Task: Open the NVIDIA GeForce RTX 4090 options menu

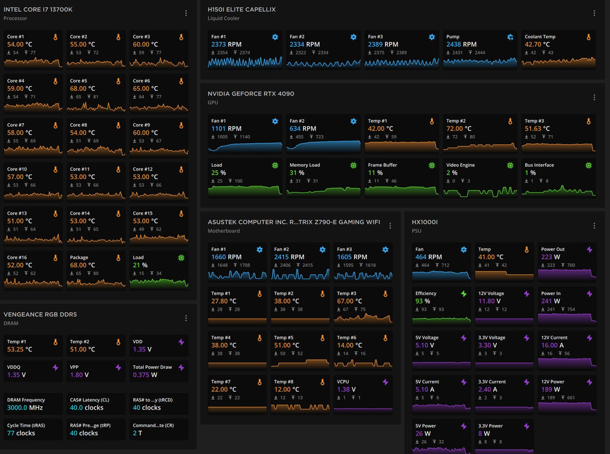Action: 594,97
